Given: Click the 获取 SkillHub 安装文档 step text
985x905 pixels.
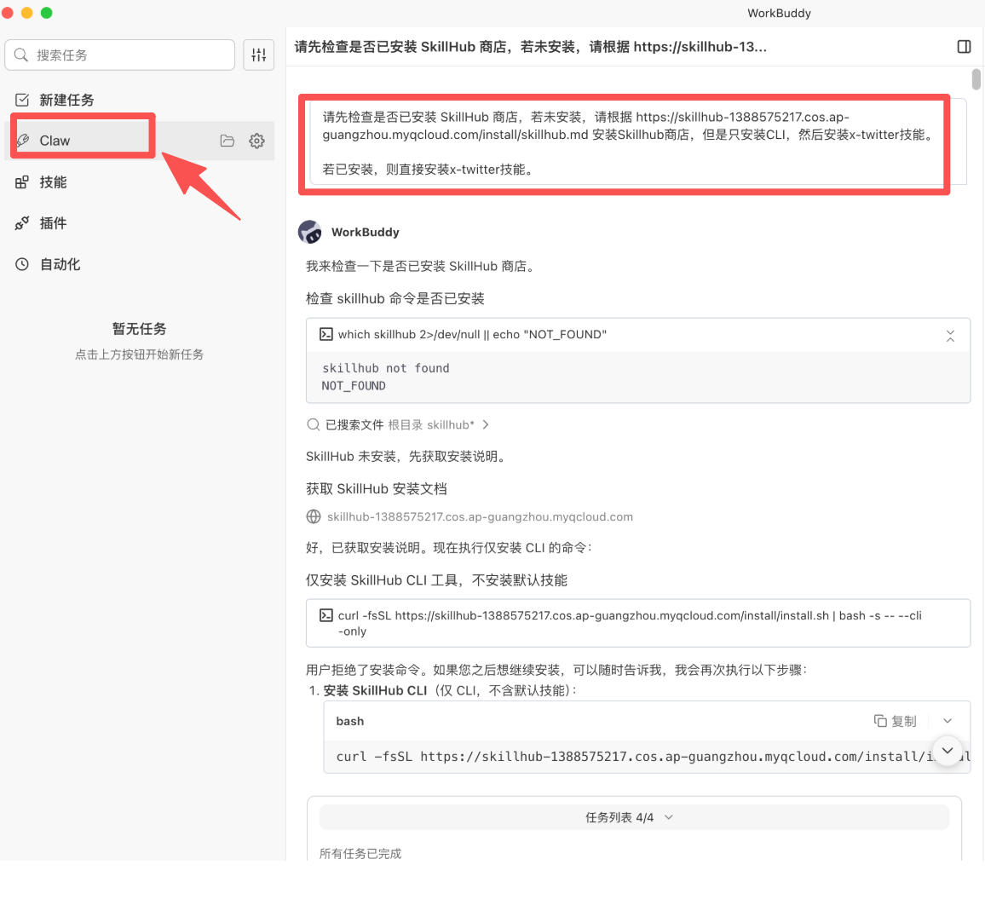Looking at the screenshot, I should (377, 489).
